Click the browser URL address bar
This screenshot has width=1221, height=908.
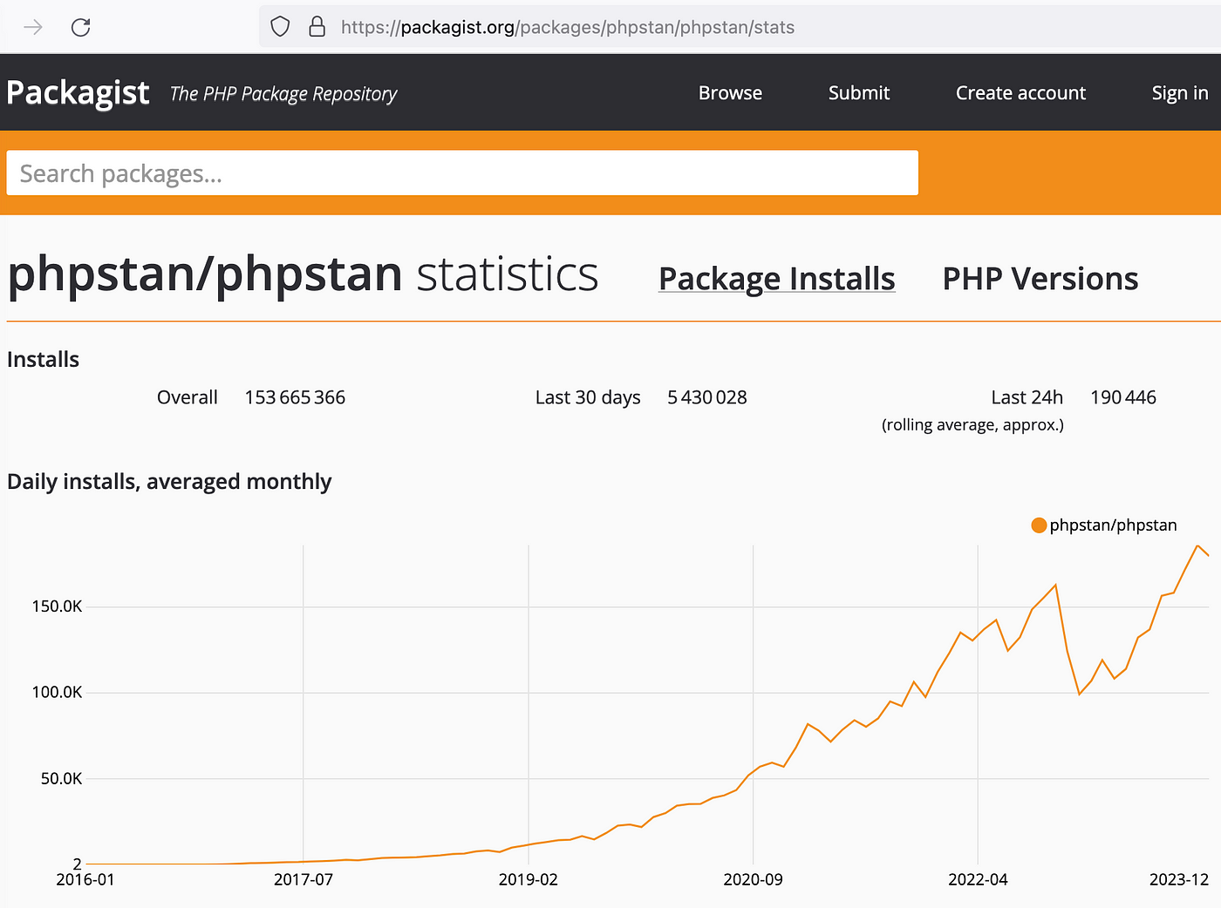click(x=740, y=27)
